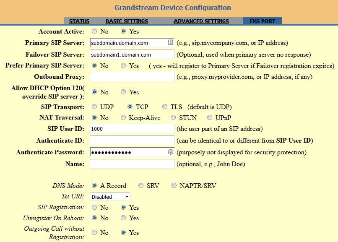Focus the SIP User ID field
338x242 pixels.
[x=132, y=129]
